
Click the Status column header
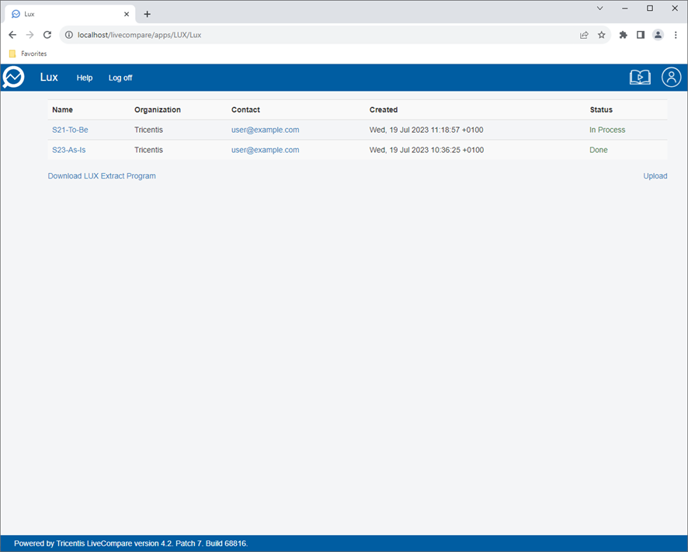tap(601, 109)
